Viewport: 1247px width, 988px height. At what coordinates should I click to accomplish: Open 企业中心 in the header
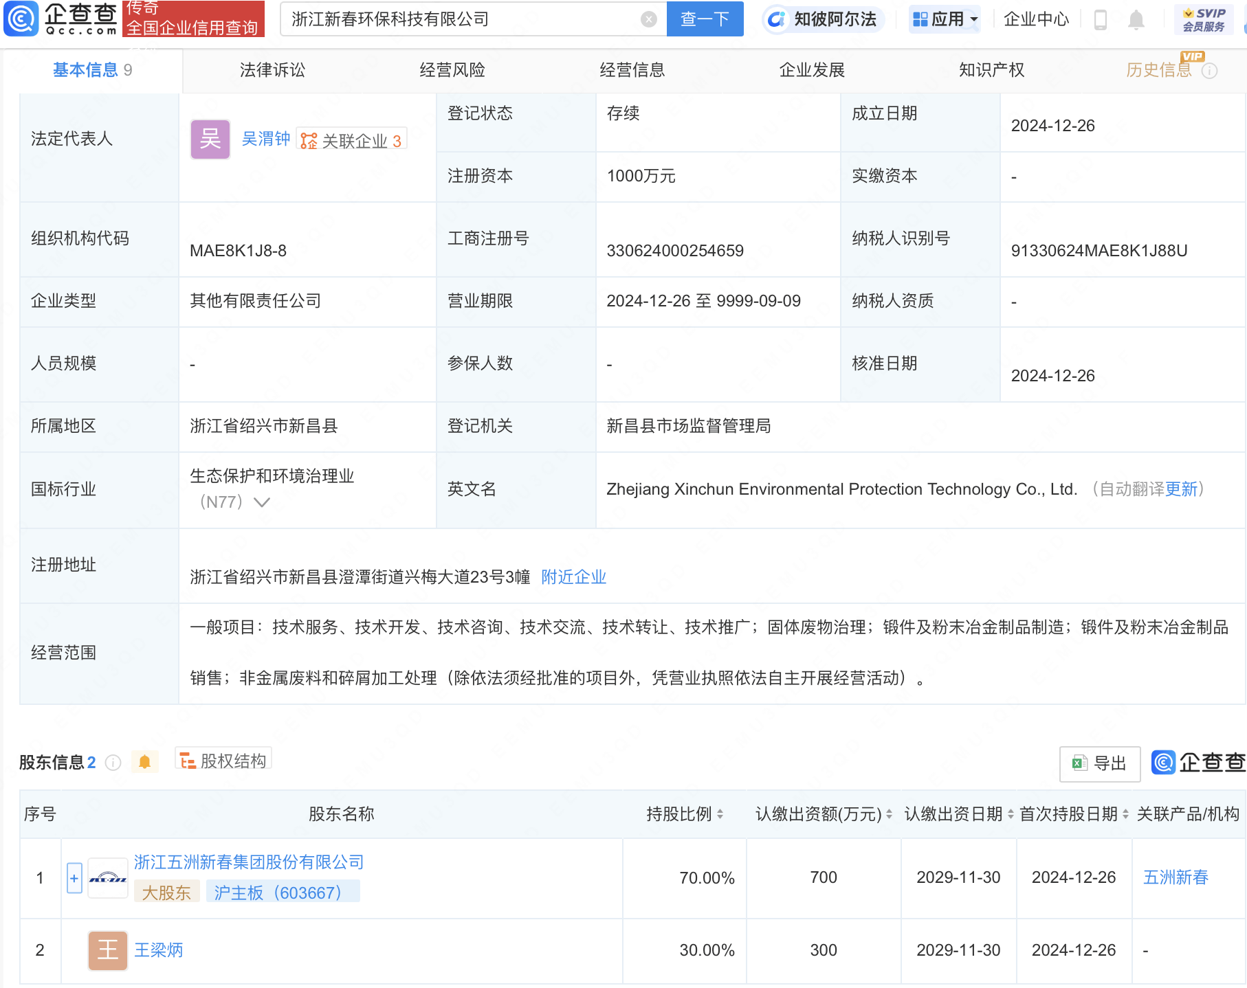[x=1037, y=19]
